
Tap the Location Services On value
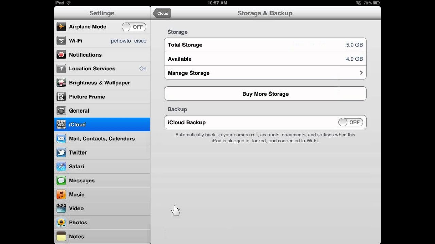[143, 69]
